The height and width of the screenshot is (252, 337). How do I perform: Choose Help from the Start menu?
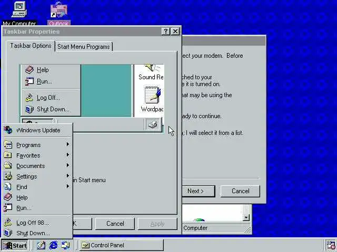click(x=38, y=197)
